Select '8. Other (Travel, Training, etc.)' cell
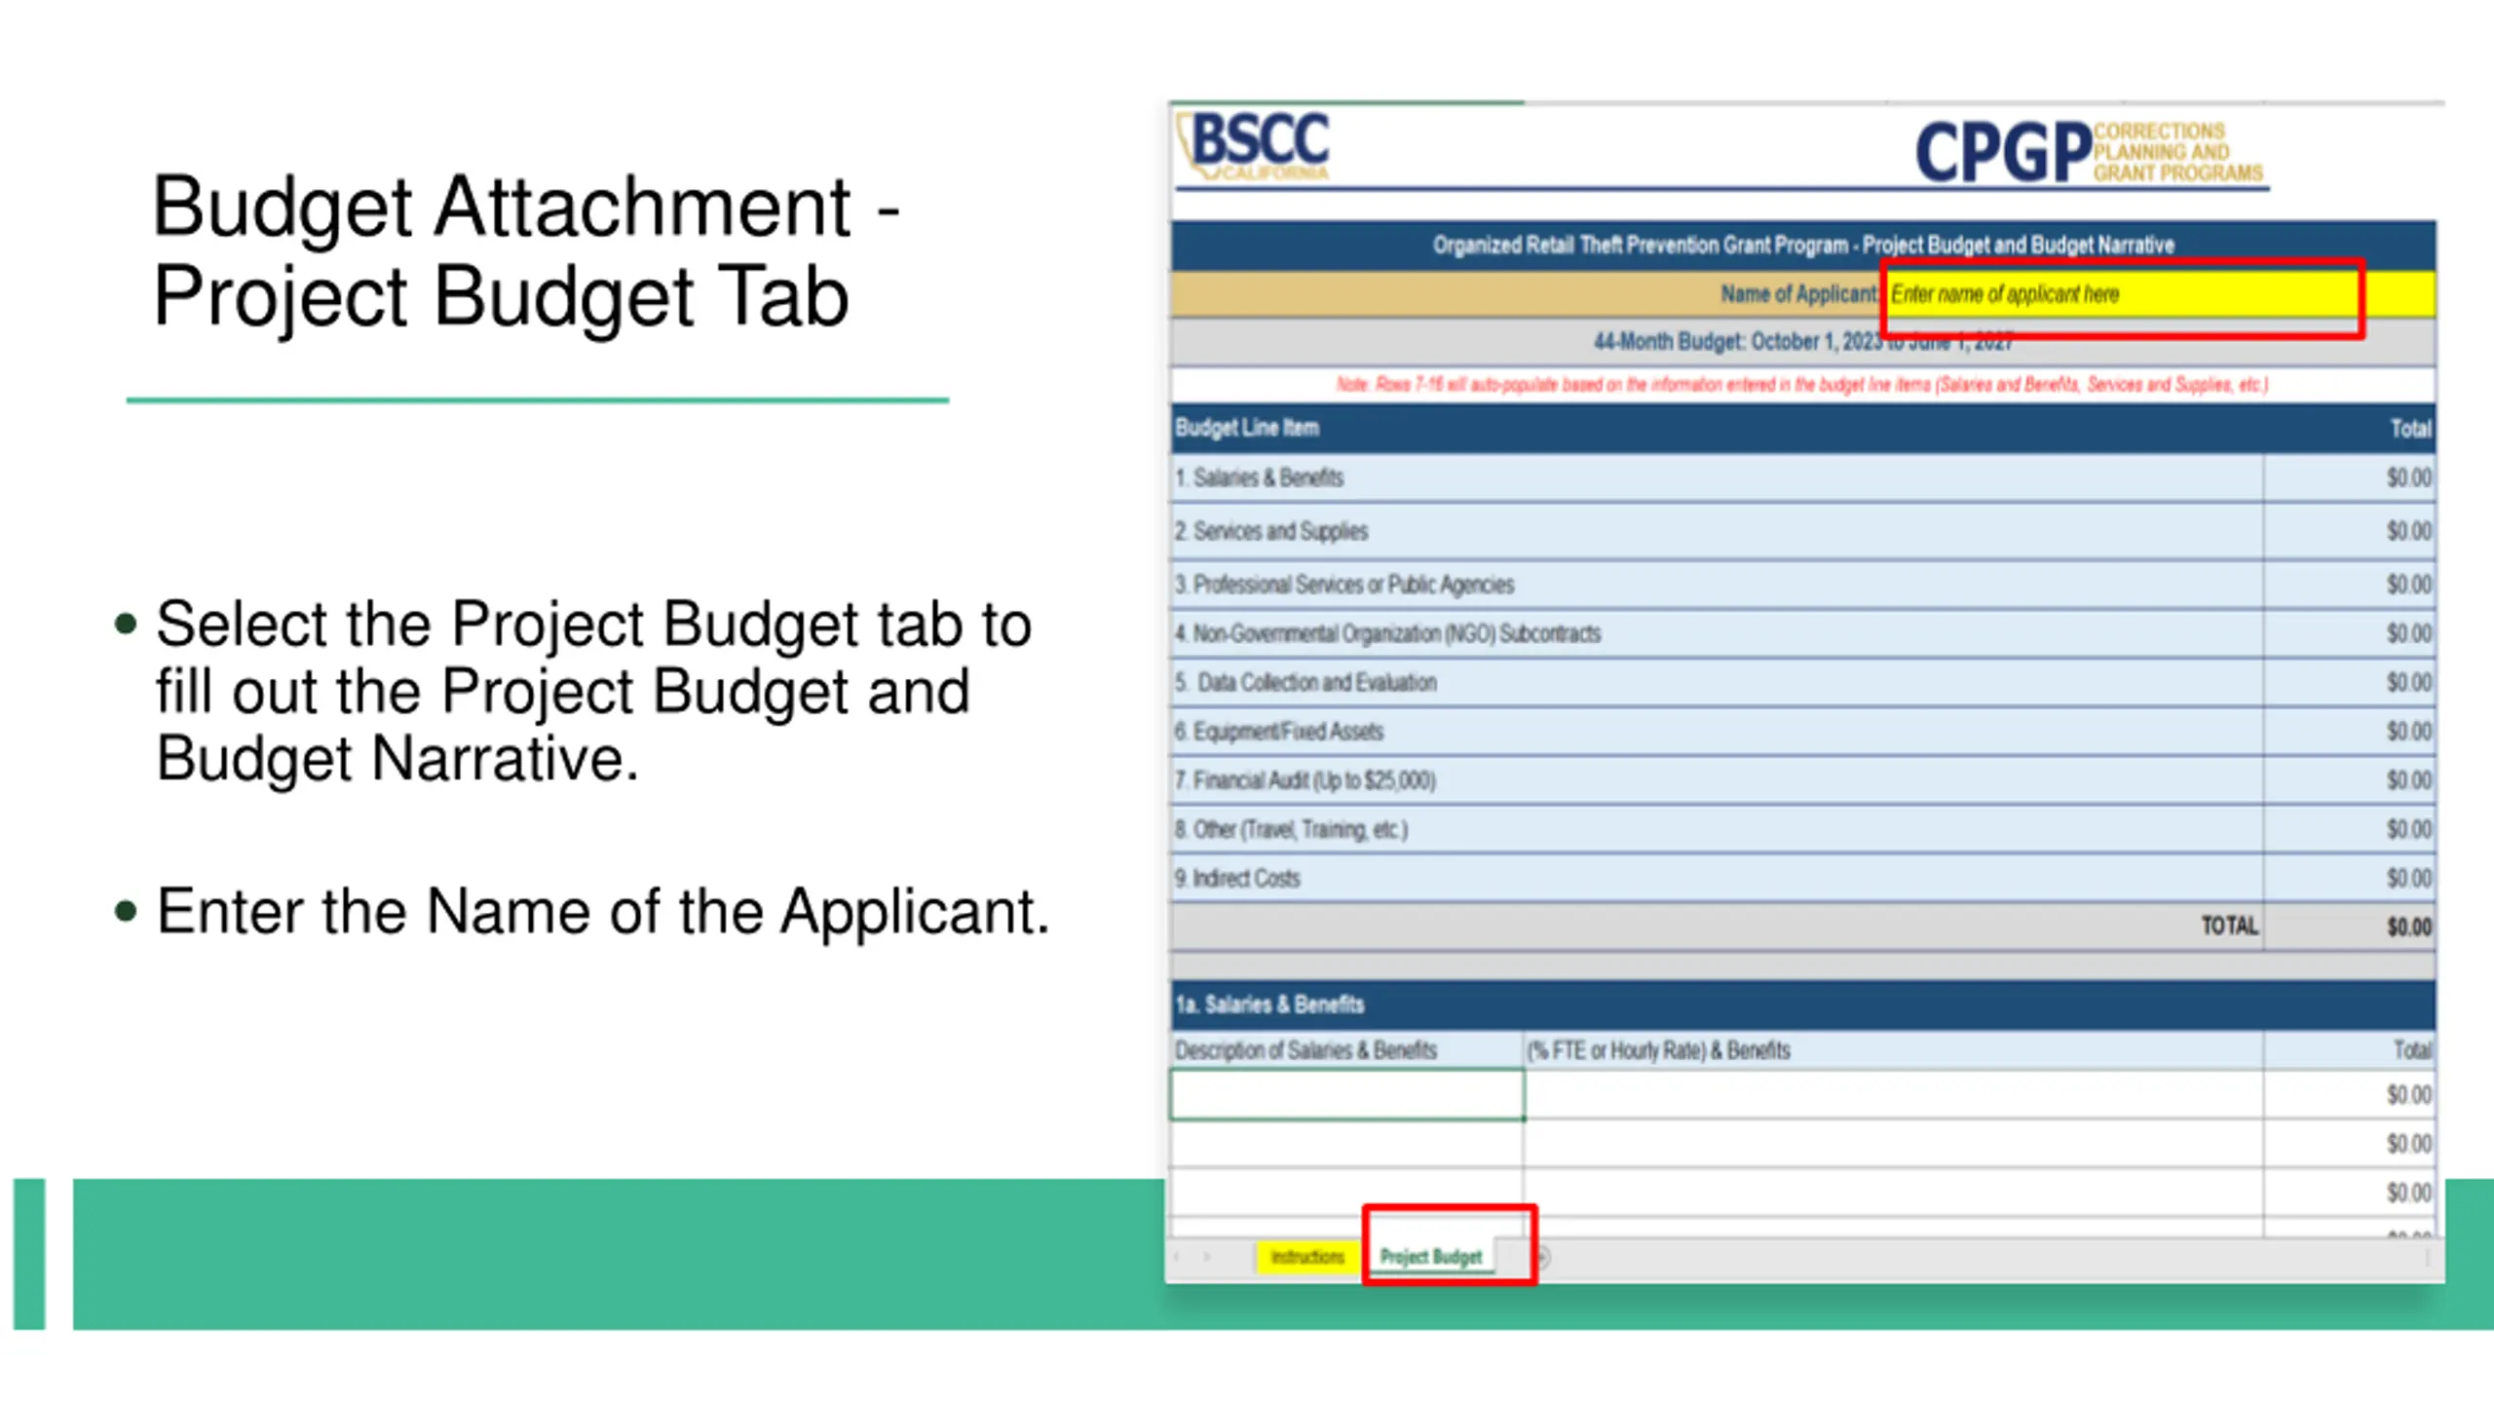This screenshot has width=2494, height=1403. point(1717,830)
